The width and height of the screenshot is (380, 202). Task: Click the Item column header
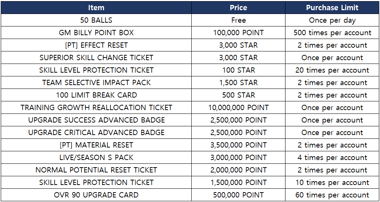point(96,8)
